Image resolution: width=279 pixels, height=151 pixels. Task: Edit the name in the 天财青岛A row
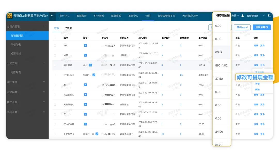point(86,104)
